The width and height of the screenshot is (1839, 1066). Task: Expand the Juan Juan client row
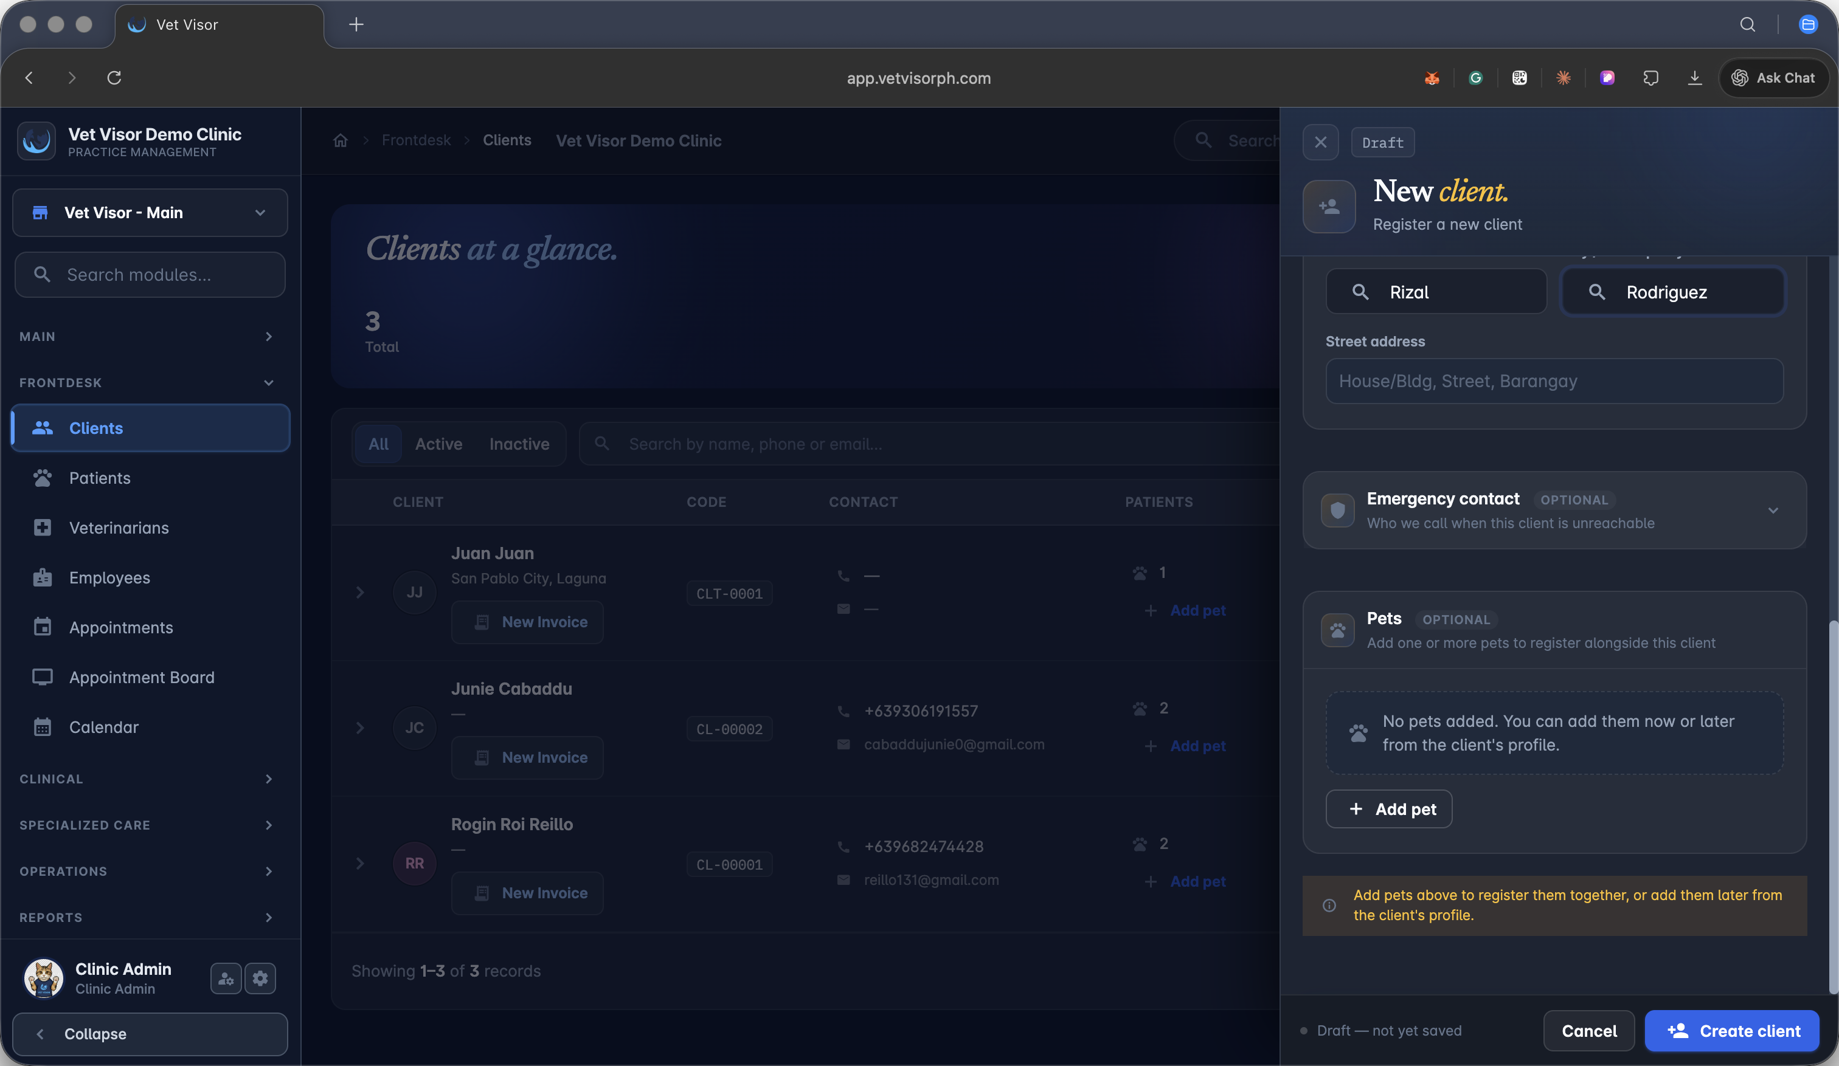[x=360, y=592]
